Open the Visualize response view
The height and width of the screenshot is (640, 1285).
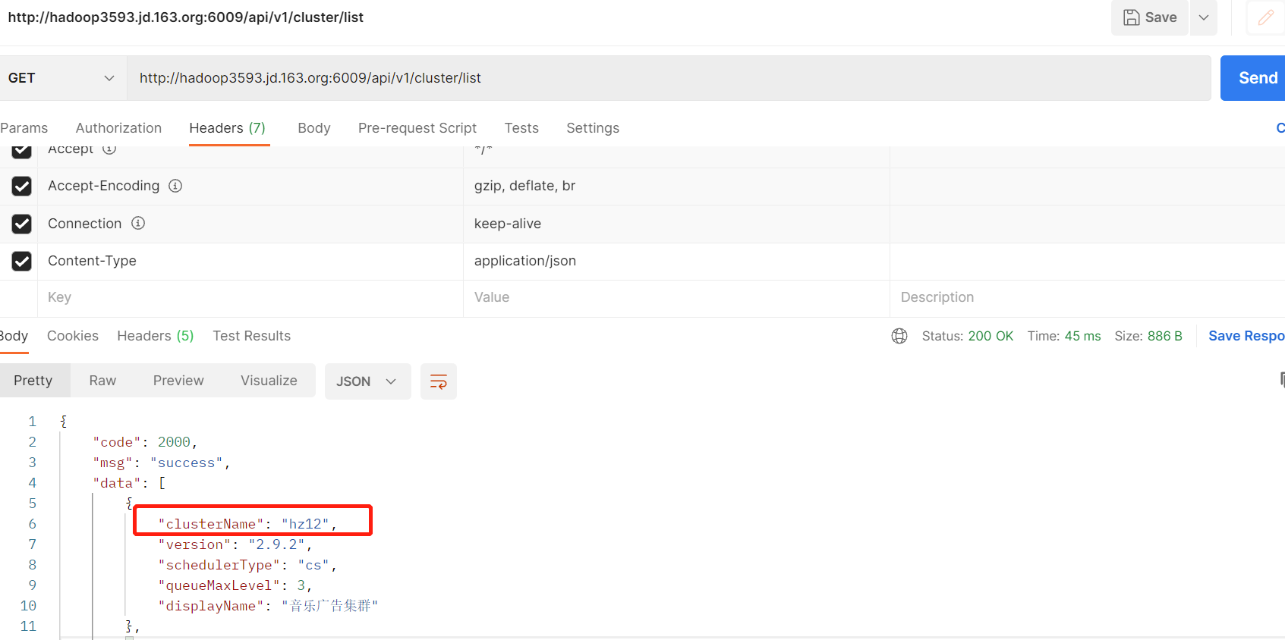click(269, 381)
